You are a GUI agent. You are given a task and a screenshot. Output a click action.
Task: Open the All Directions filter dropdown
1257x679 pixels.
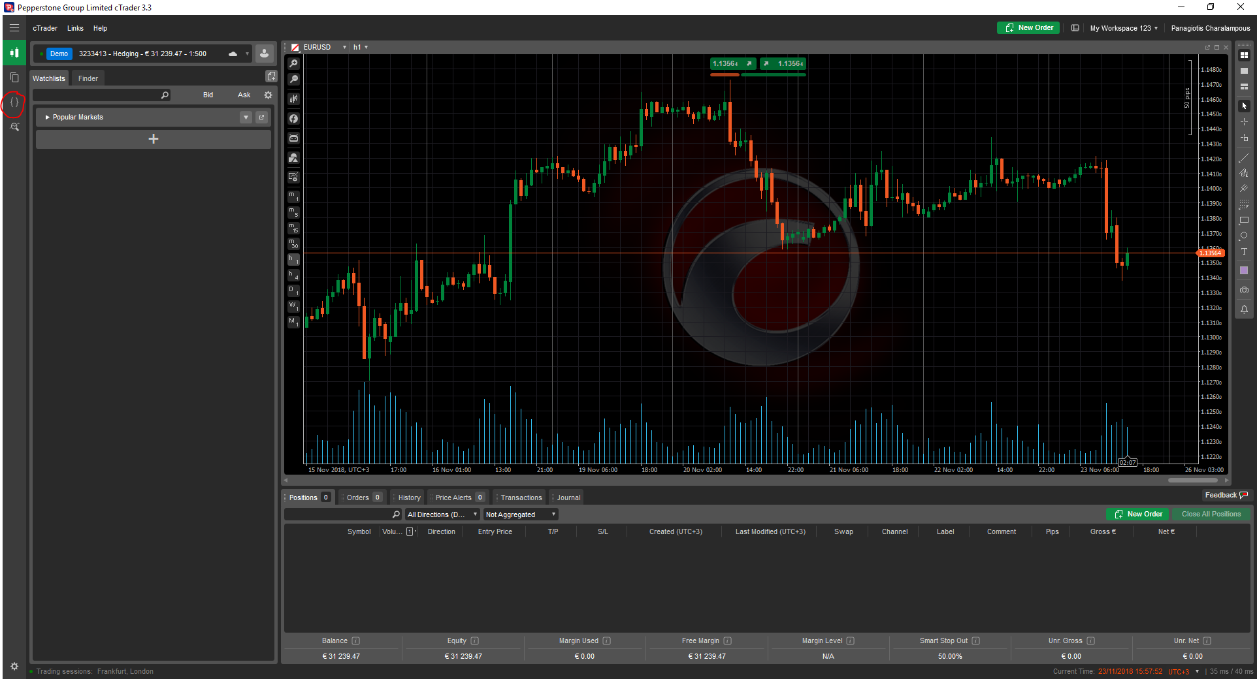click(x=442, y=514)
